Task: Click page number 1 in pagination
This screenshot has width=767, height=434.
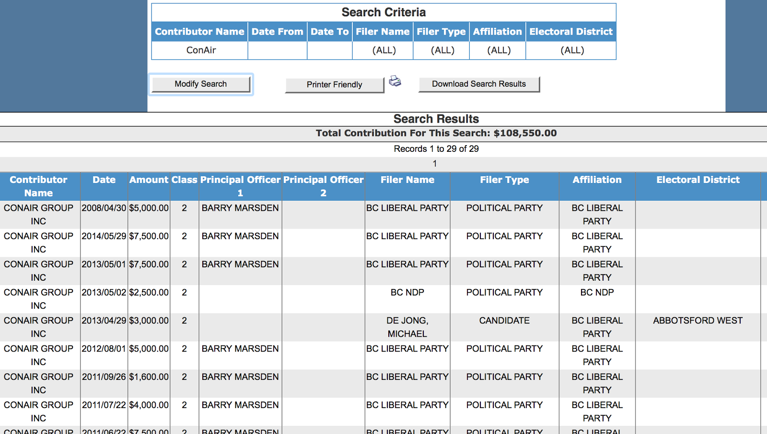Action: coord(435,164)
